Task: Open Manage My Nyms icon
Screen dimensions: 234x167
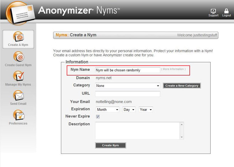Action: (x=18, y=76)
